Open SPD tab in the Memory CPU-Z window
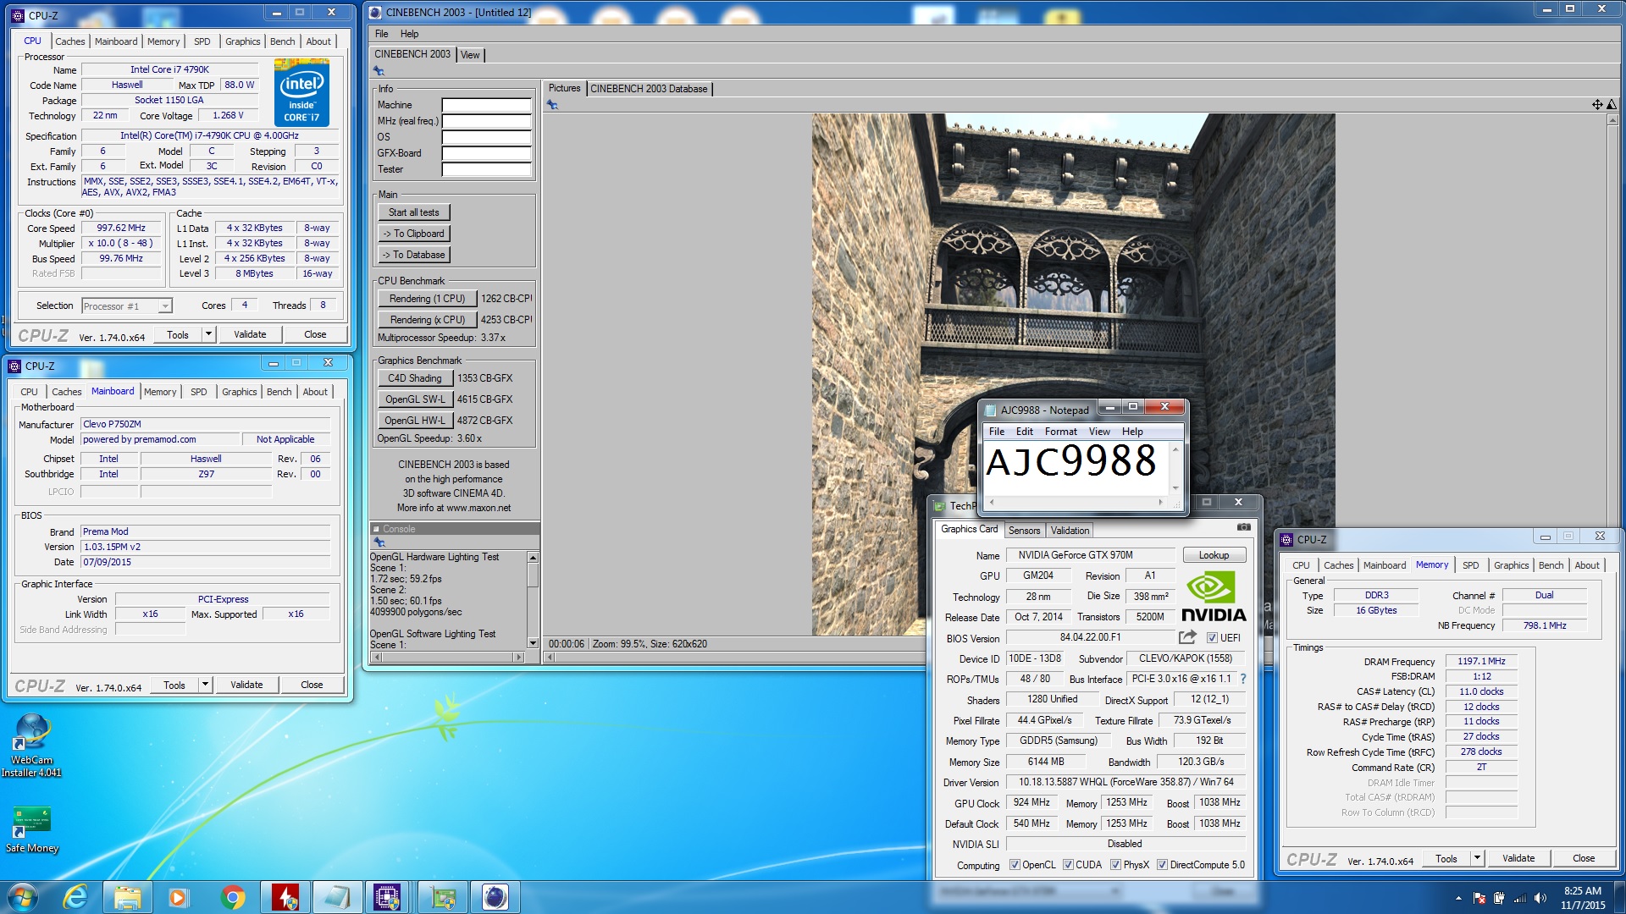This screenshot has width=1626, height=914. coord(1471,565)
